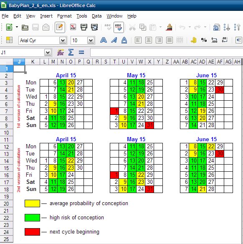
Task: Click the Sort Ascending icon
Action: (227, 27)
